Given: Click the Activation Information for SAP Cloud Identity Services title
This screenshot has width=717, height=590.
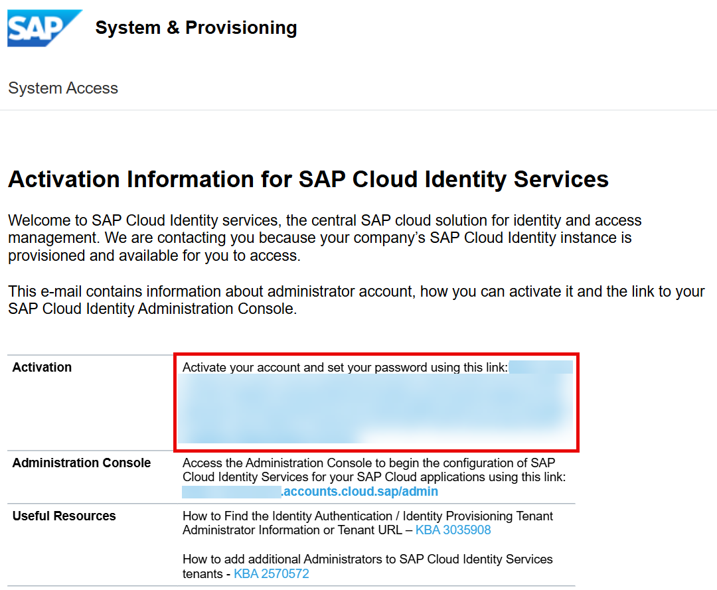Looking at the screenshot, I should (308, 179).
